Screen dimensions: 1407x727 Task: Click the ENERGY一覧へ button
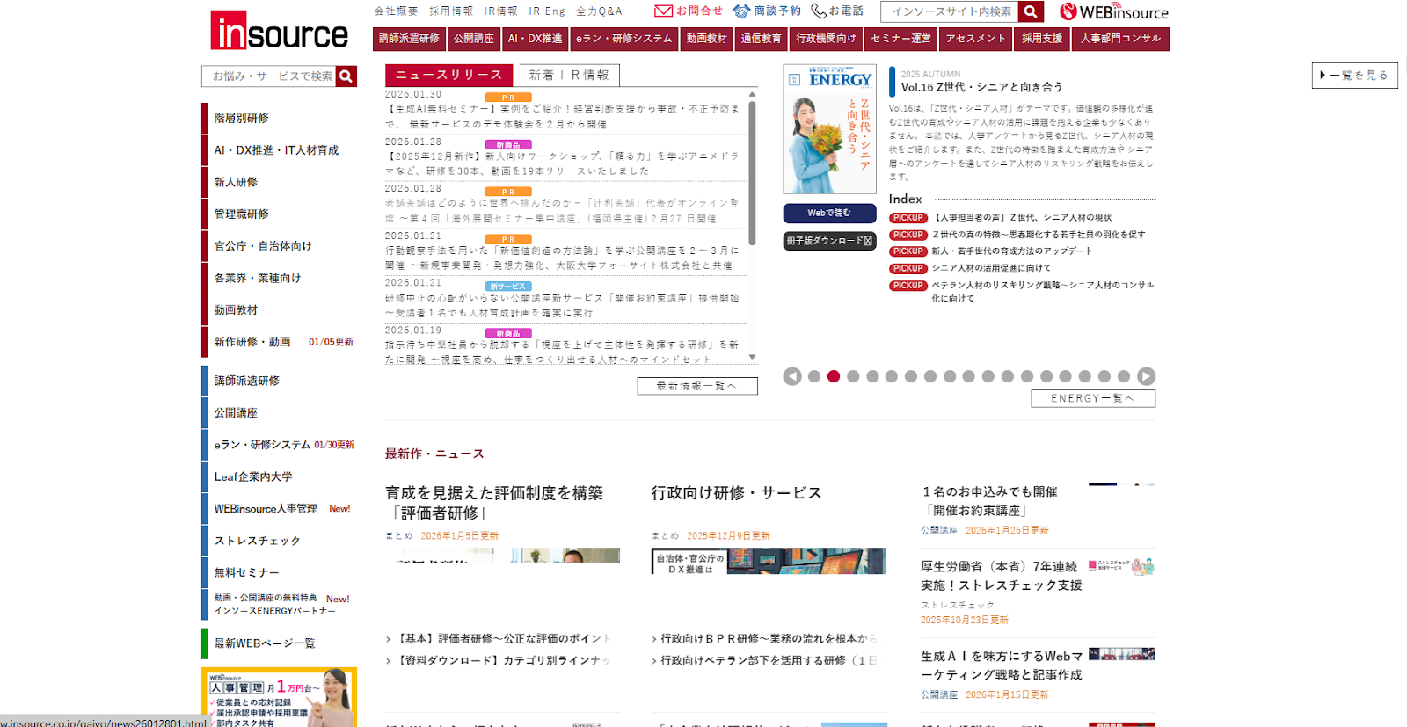(1093, 398)
